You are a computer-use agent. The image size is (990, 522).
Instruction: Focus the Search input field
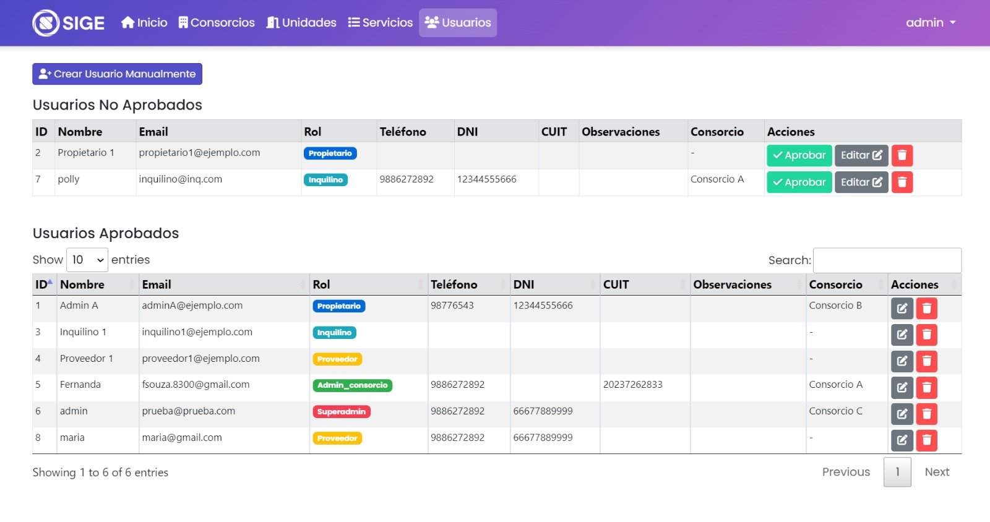point(887,260)
